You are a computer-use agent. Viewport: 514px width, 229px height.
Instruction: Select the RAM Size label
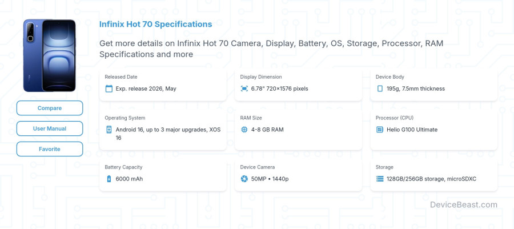click(x=251, y=118)
